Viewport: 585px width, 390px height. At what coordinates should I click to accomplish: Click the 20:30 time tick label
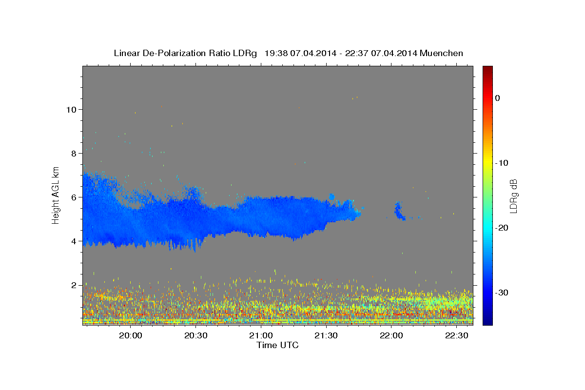point(196,335)
